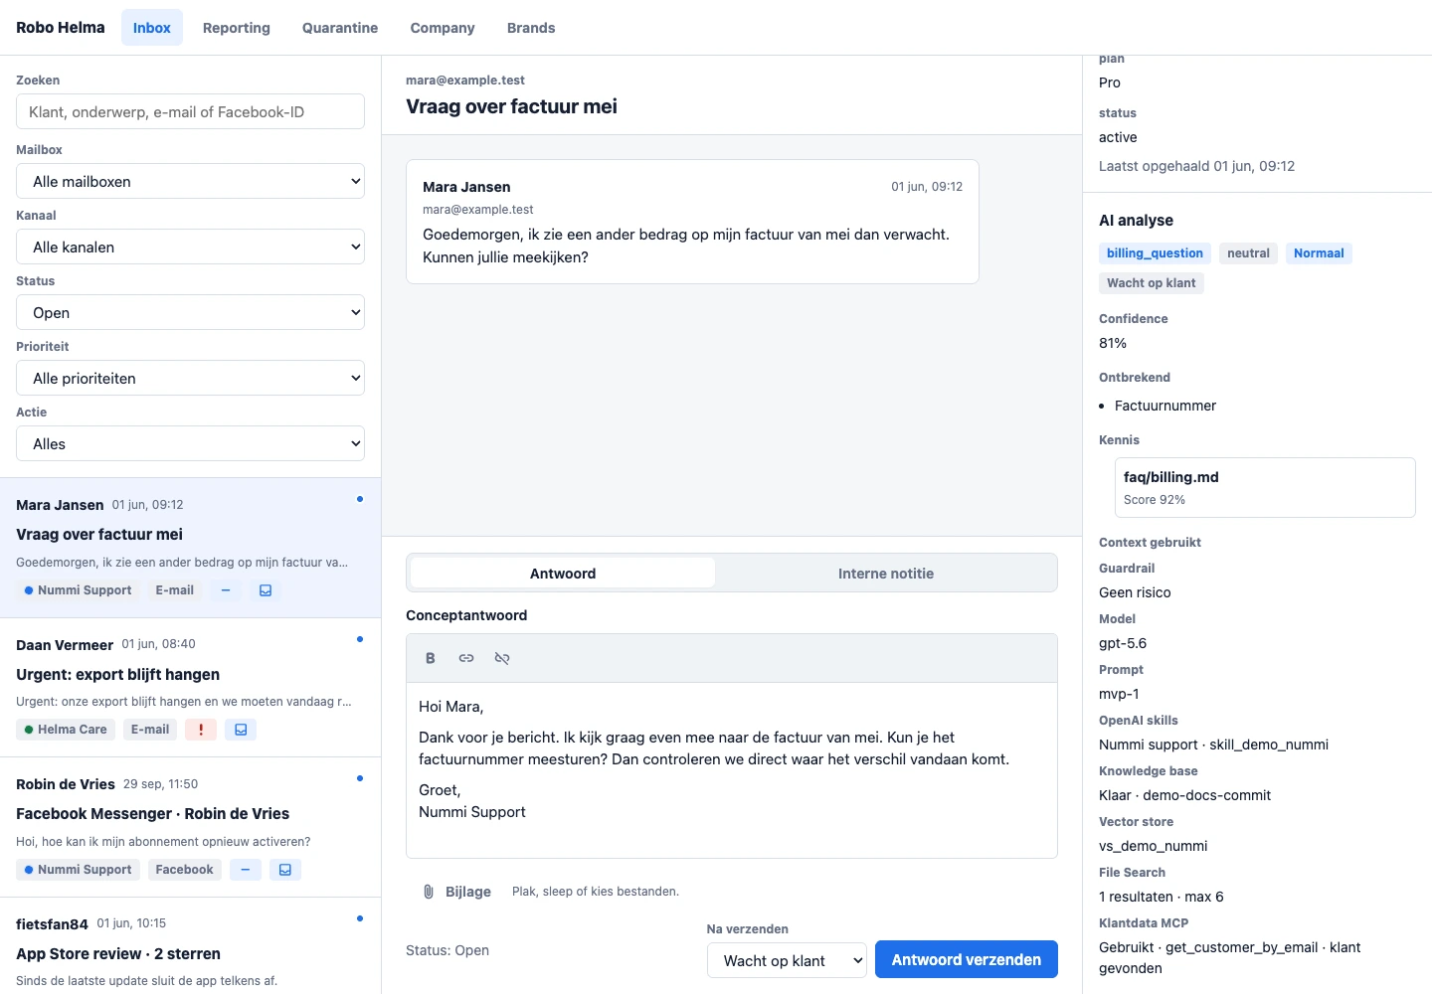Click the Helma Care tag on Daan Vermeer's conversation
This screenshot has height=994, width=1432.
[x=66, y=730]
